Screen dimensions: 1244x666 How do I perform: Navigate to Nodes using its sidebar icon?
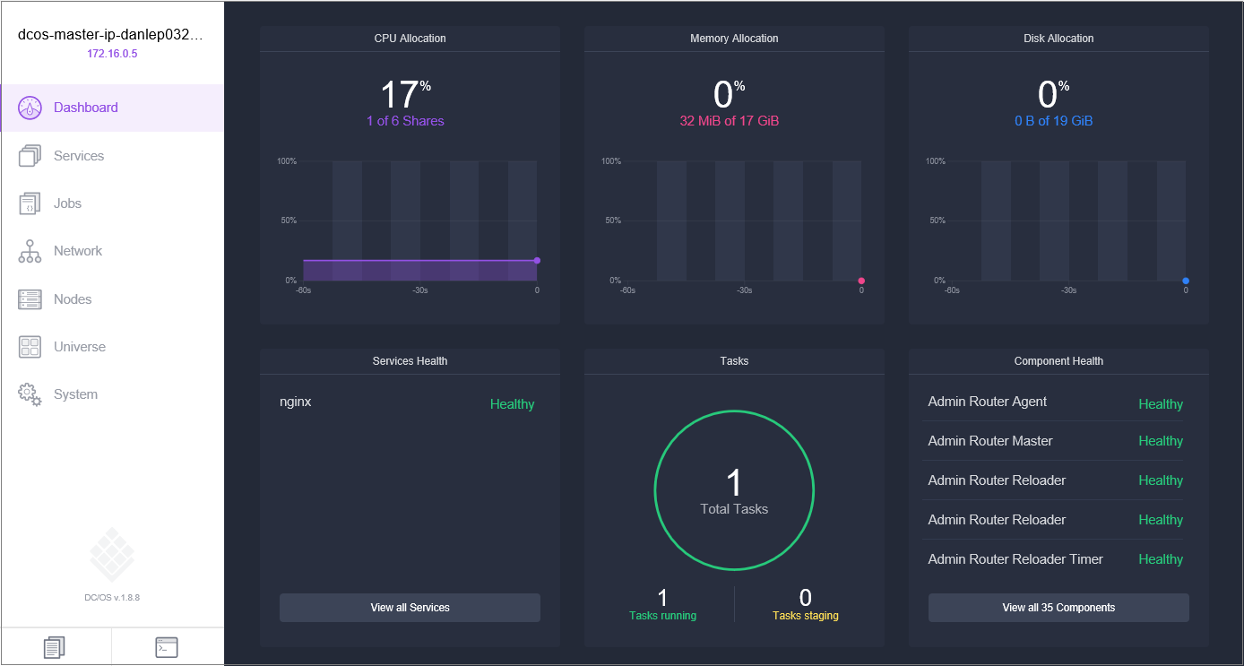[29, 298]
